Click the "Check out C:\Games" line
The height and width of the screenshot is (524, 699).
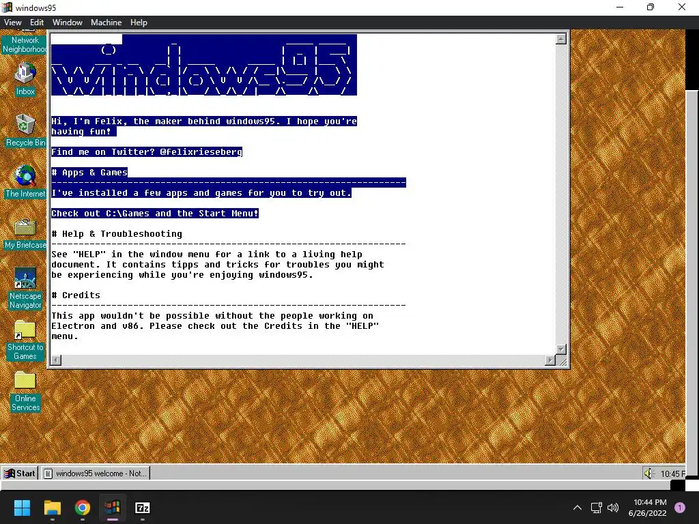point(155,214)
